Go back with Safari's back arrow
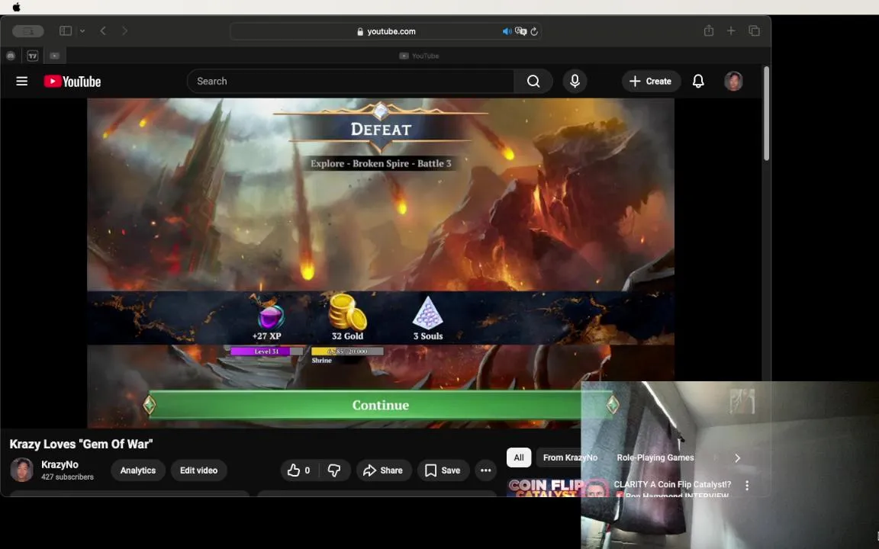The width and height of the screenshot is (879, 549). [x=103, y=30]
